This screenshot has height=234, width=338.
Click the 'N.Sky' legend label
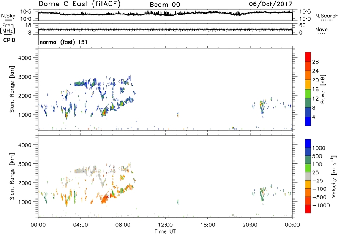8,16
